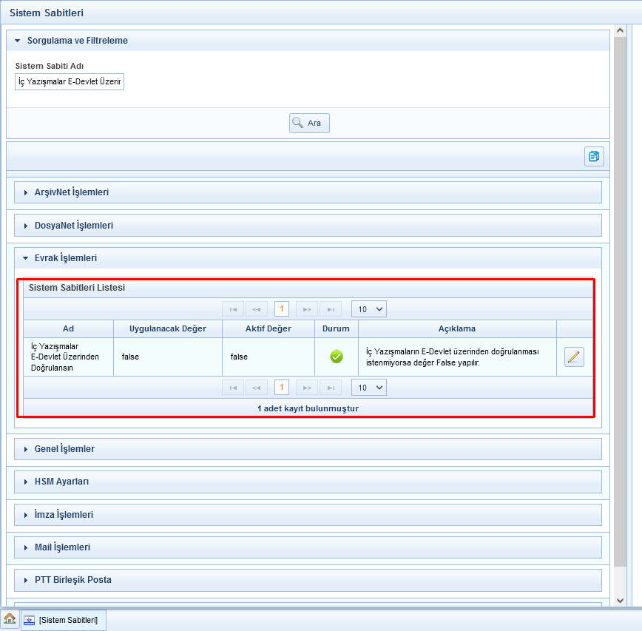Expand the ArşivNet İşlemleri section

coord(72,192)
